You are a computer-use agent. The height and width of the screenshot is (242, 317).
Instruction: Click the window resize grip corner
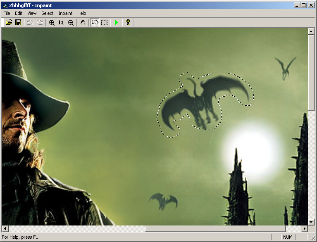click(312, 237)
